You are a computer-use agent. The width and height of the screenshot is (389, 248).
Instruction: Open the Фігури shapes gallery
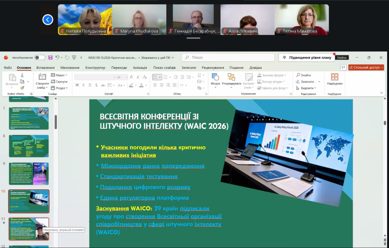[x=215, y=79]
